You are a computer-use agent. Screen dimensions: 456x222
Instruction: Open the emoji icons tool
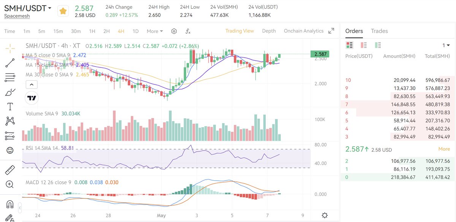[x=10, y=150]
